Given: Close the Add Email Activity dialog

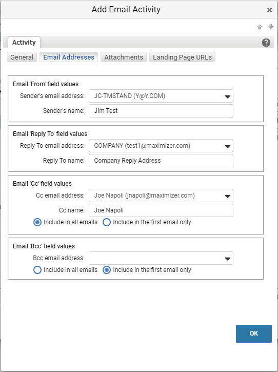Looking at the screenshot, I should pyautogui.click(x=269, y=10).
